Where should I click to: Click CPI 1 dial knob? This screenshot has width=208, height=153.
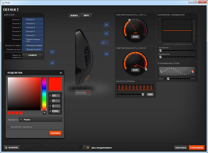point(130,20)
